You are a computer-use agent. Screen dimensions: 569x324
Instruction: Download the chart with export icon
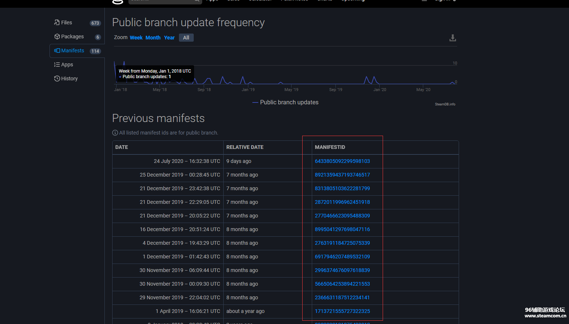(453, 38)
